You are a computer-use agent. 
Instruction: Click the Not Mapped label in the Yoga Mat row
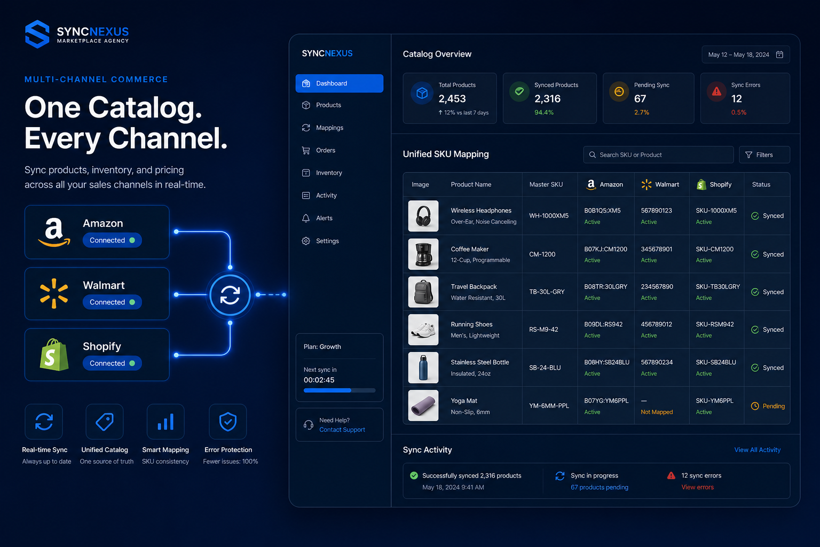pos(657,412)
